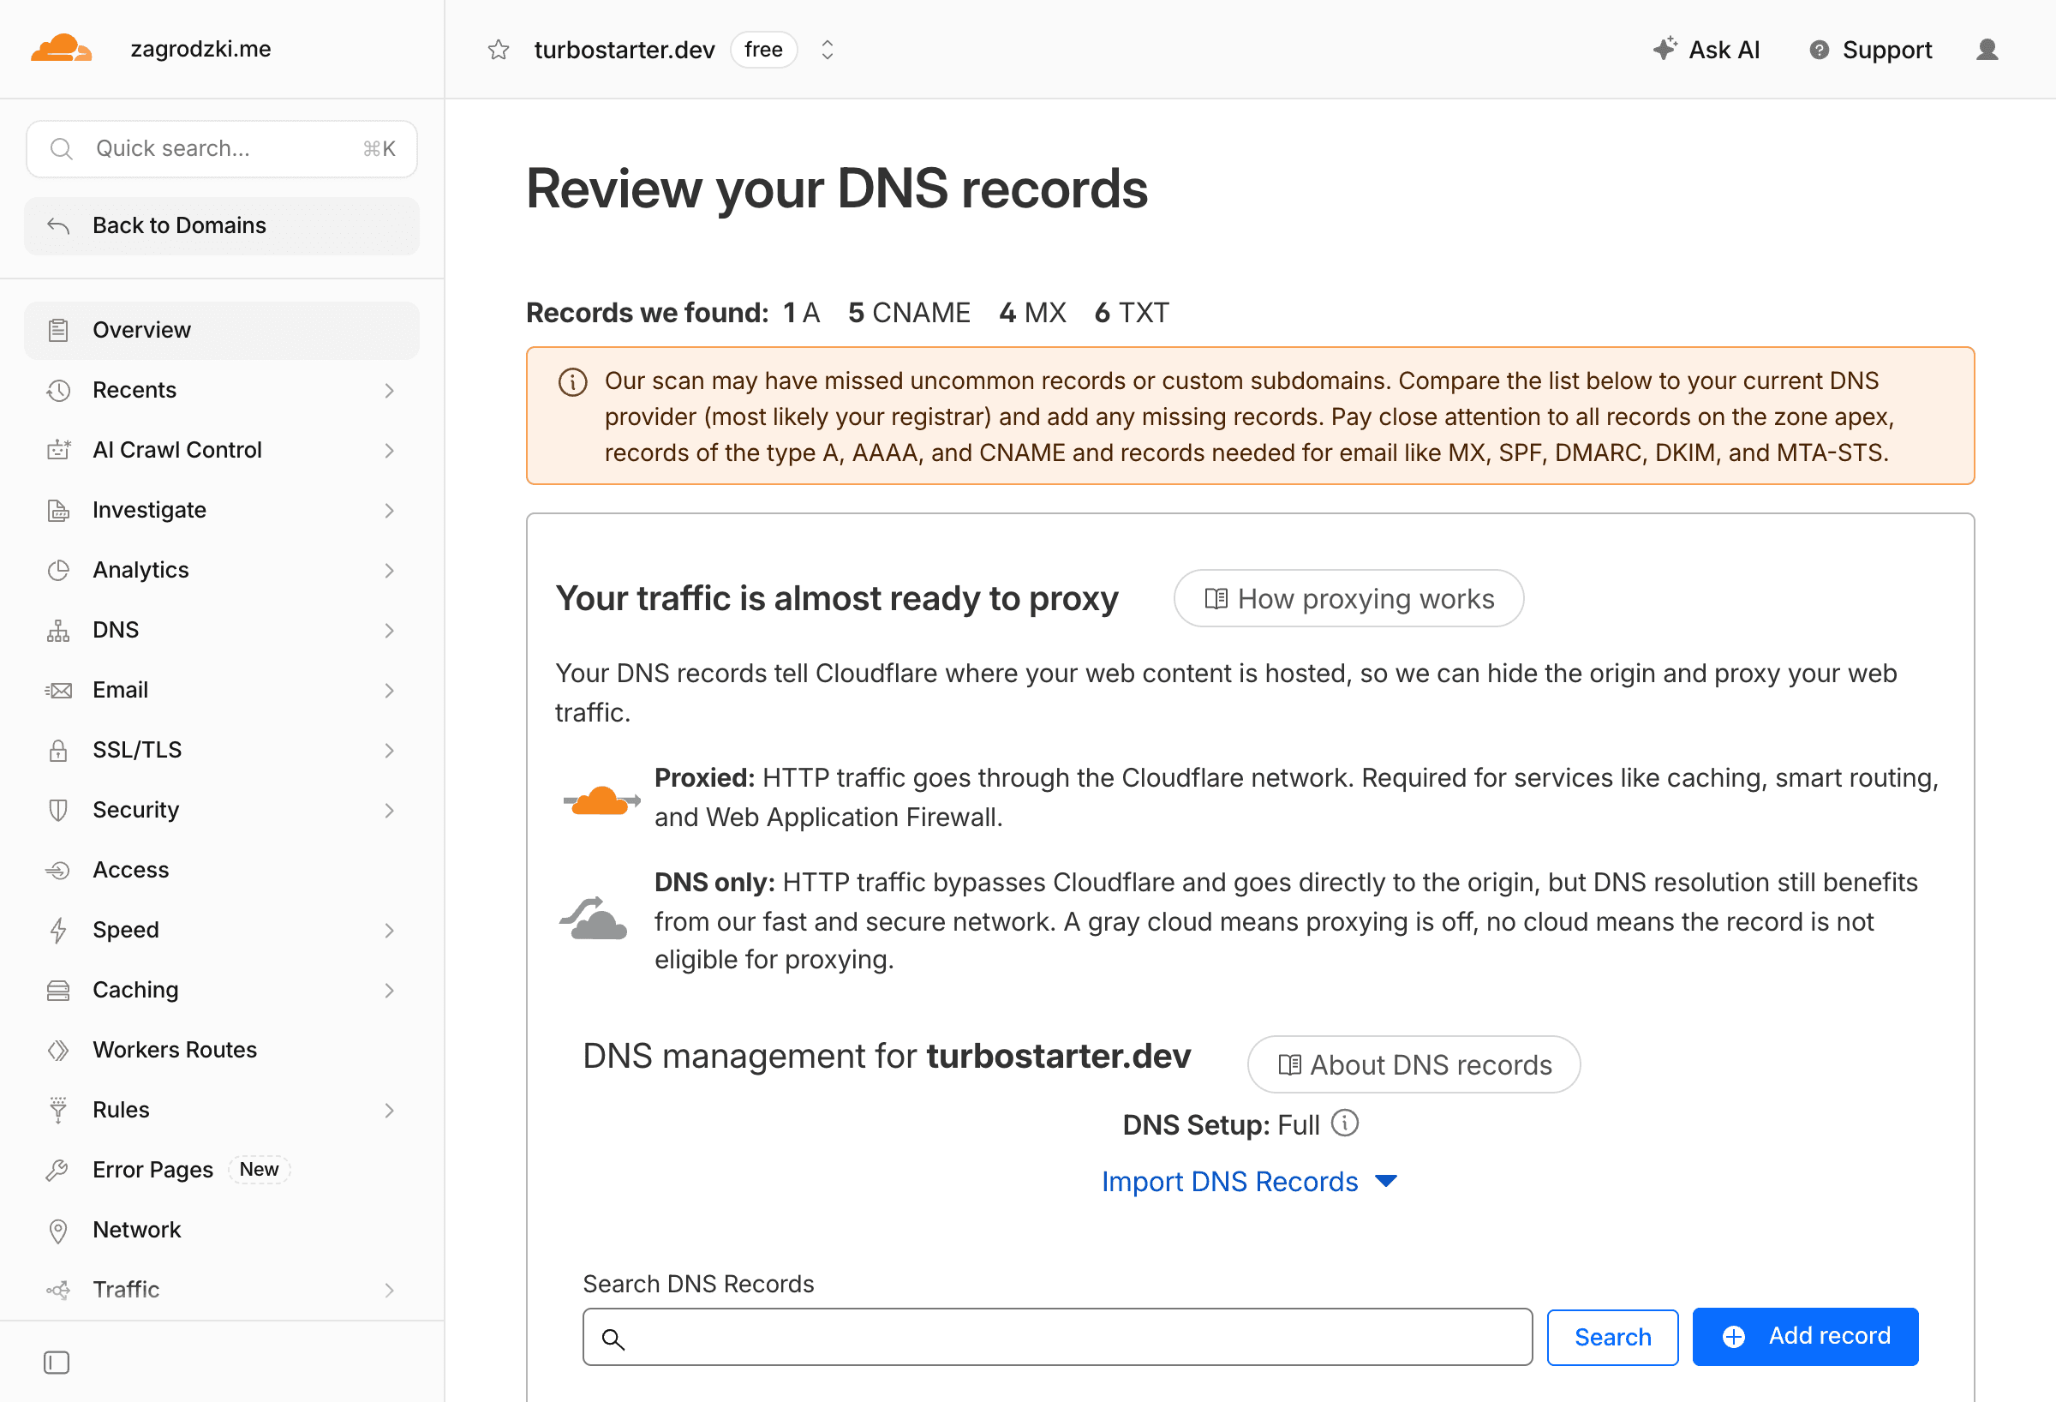
Task: Click the Email envelope icon
Action: point(58,691)
